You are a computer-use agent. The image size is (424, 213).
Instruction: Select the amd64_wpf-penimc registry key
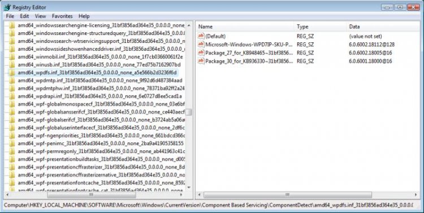coord(101,144)
